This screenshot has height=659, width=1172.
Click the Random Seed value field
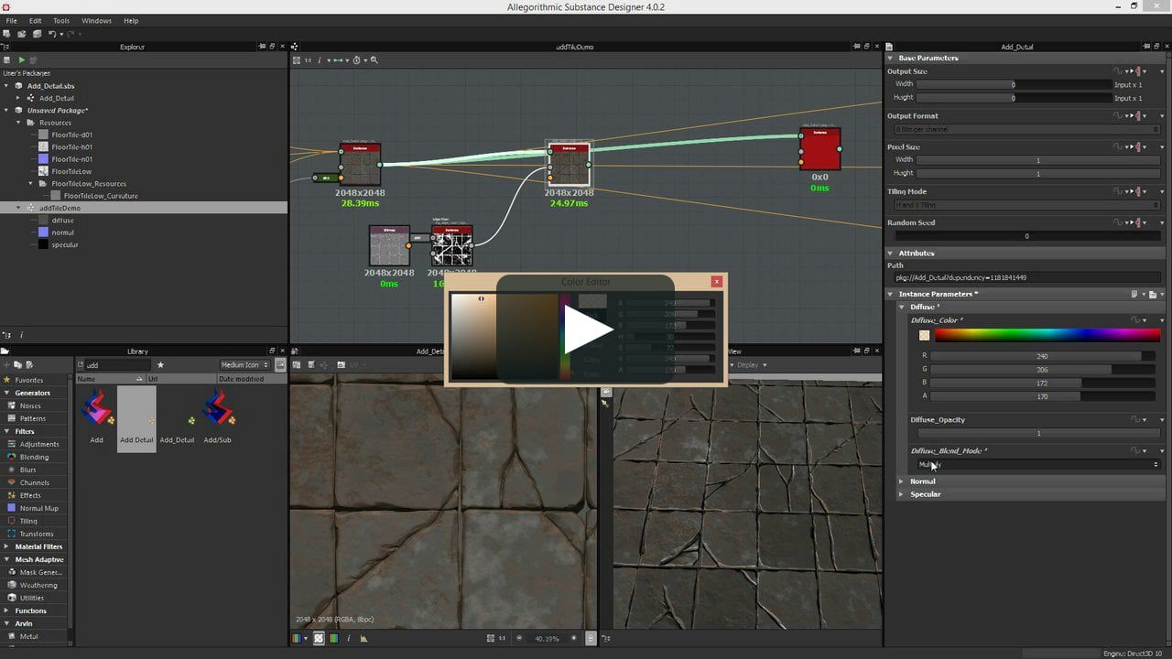[x=1027, y=236]
